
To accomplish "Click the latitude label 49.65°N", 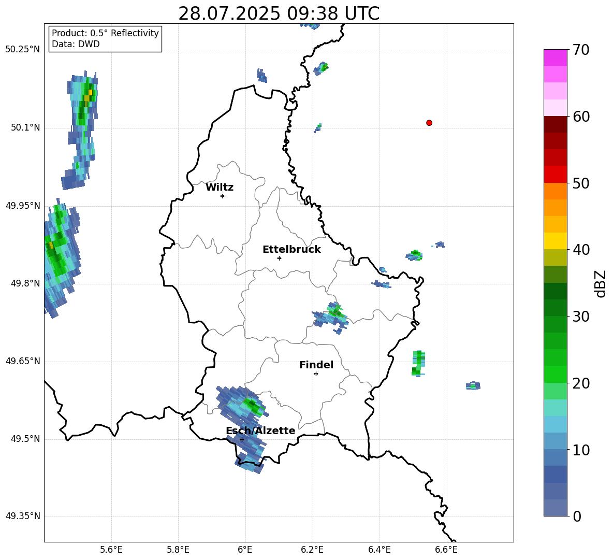I will pyautogui.click(x=23, y=361).
